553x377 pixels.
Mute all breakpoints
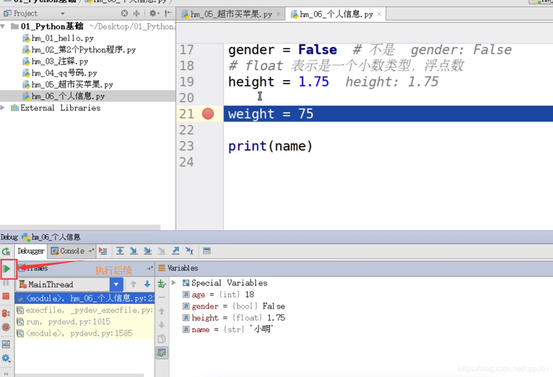click(6, 327)
